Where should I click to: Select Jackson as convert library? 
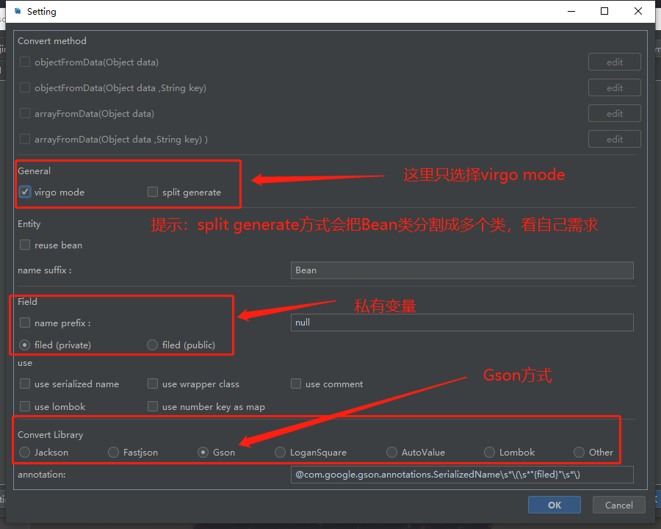coord(24,452)
